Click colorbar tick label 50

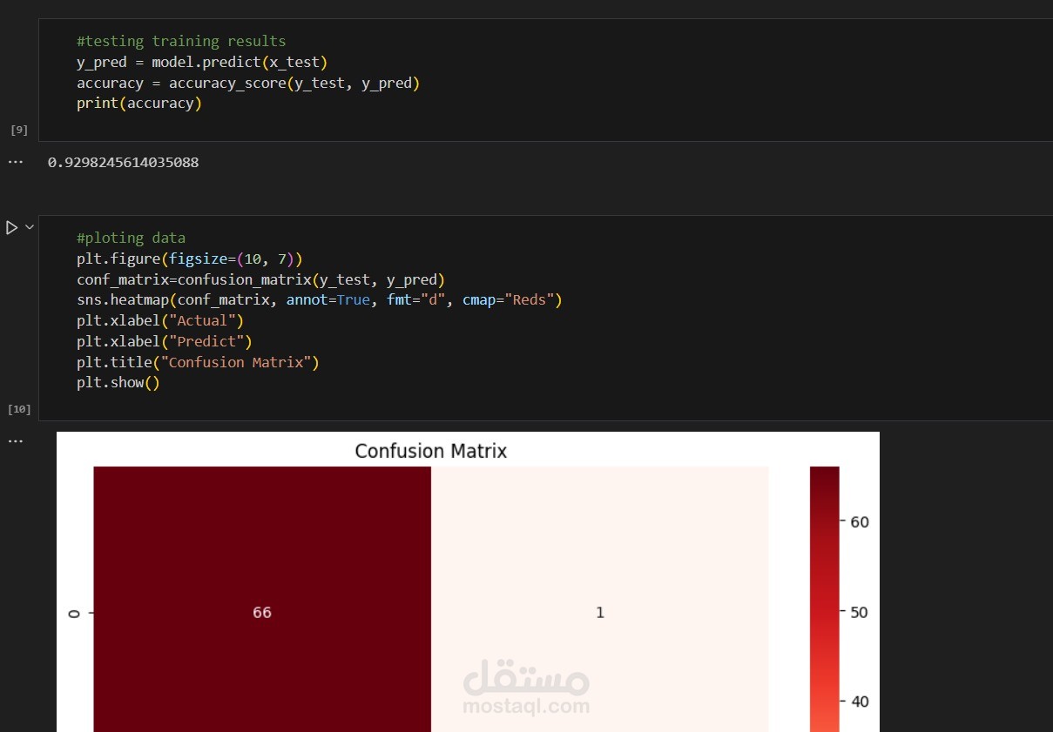pos(858,612)
